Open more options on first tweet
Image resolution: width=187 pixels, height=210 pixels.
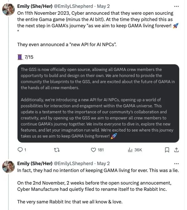[176, 6]
